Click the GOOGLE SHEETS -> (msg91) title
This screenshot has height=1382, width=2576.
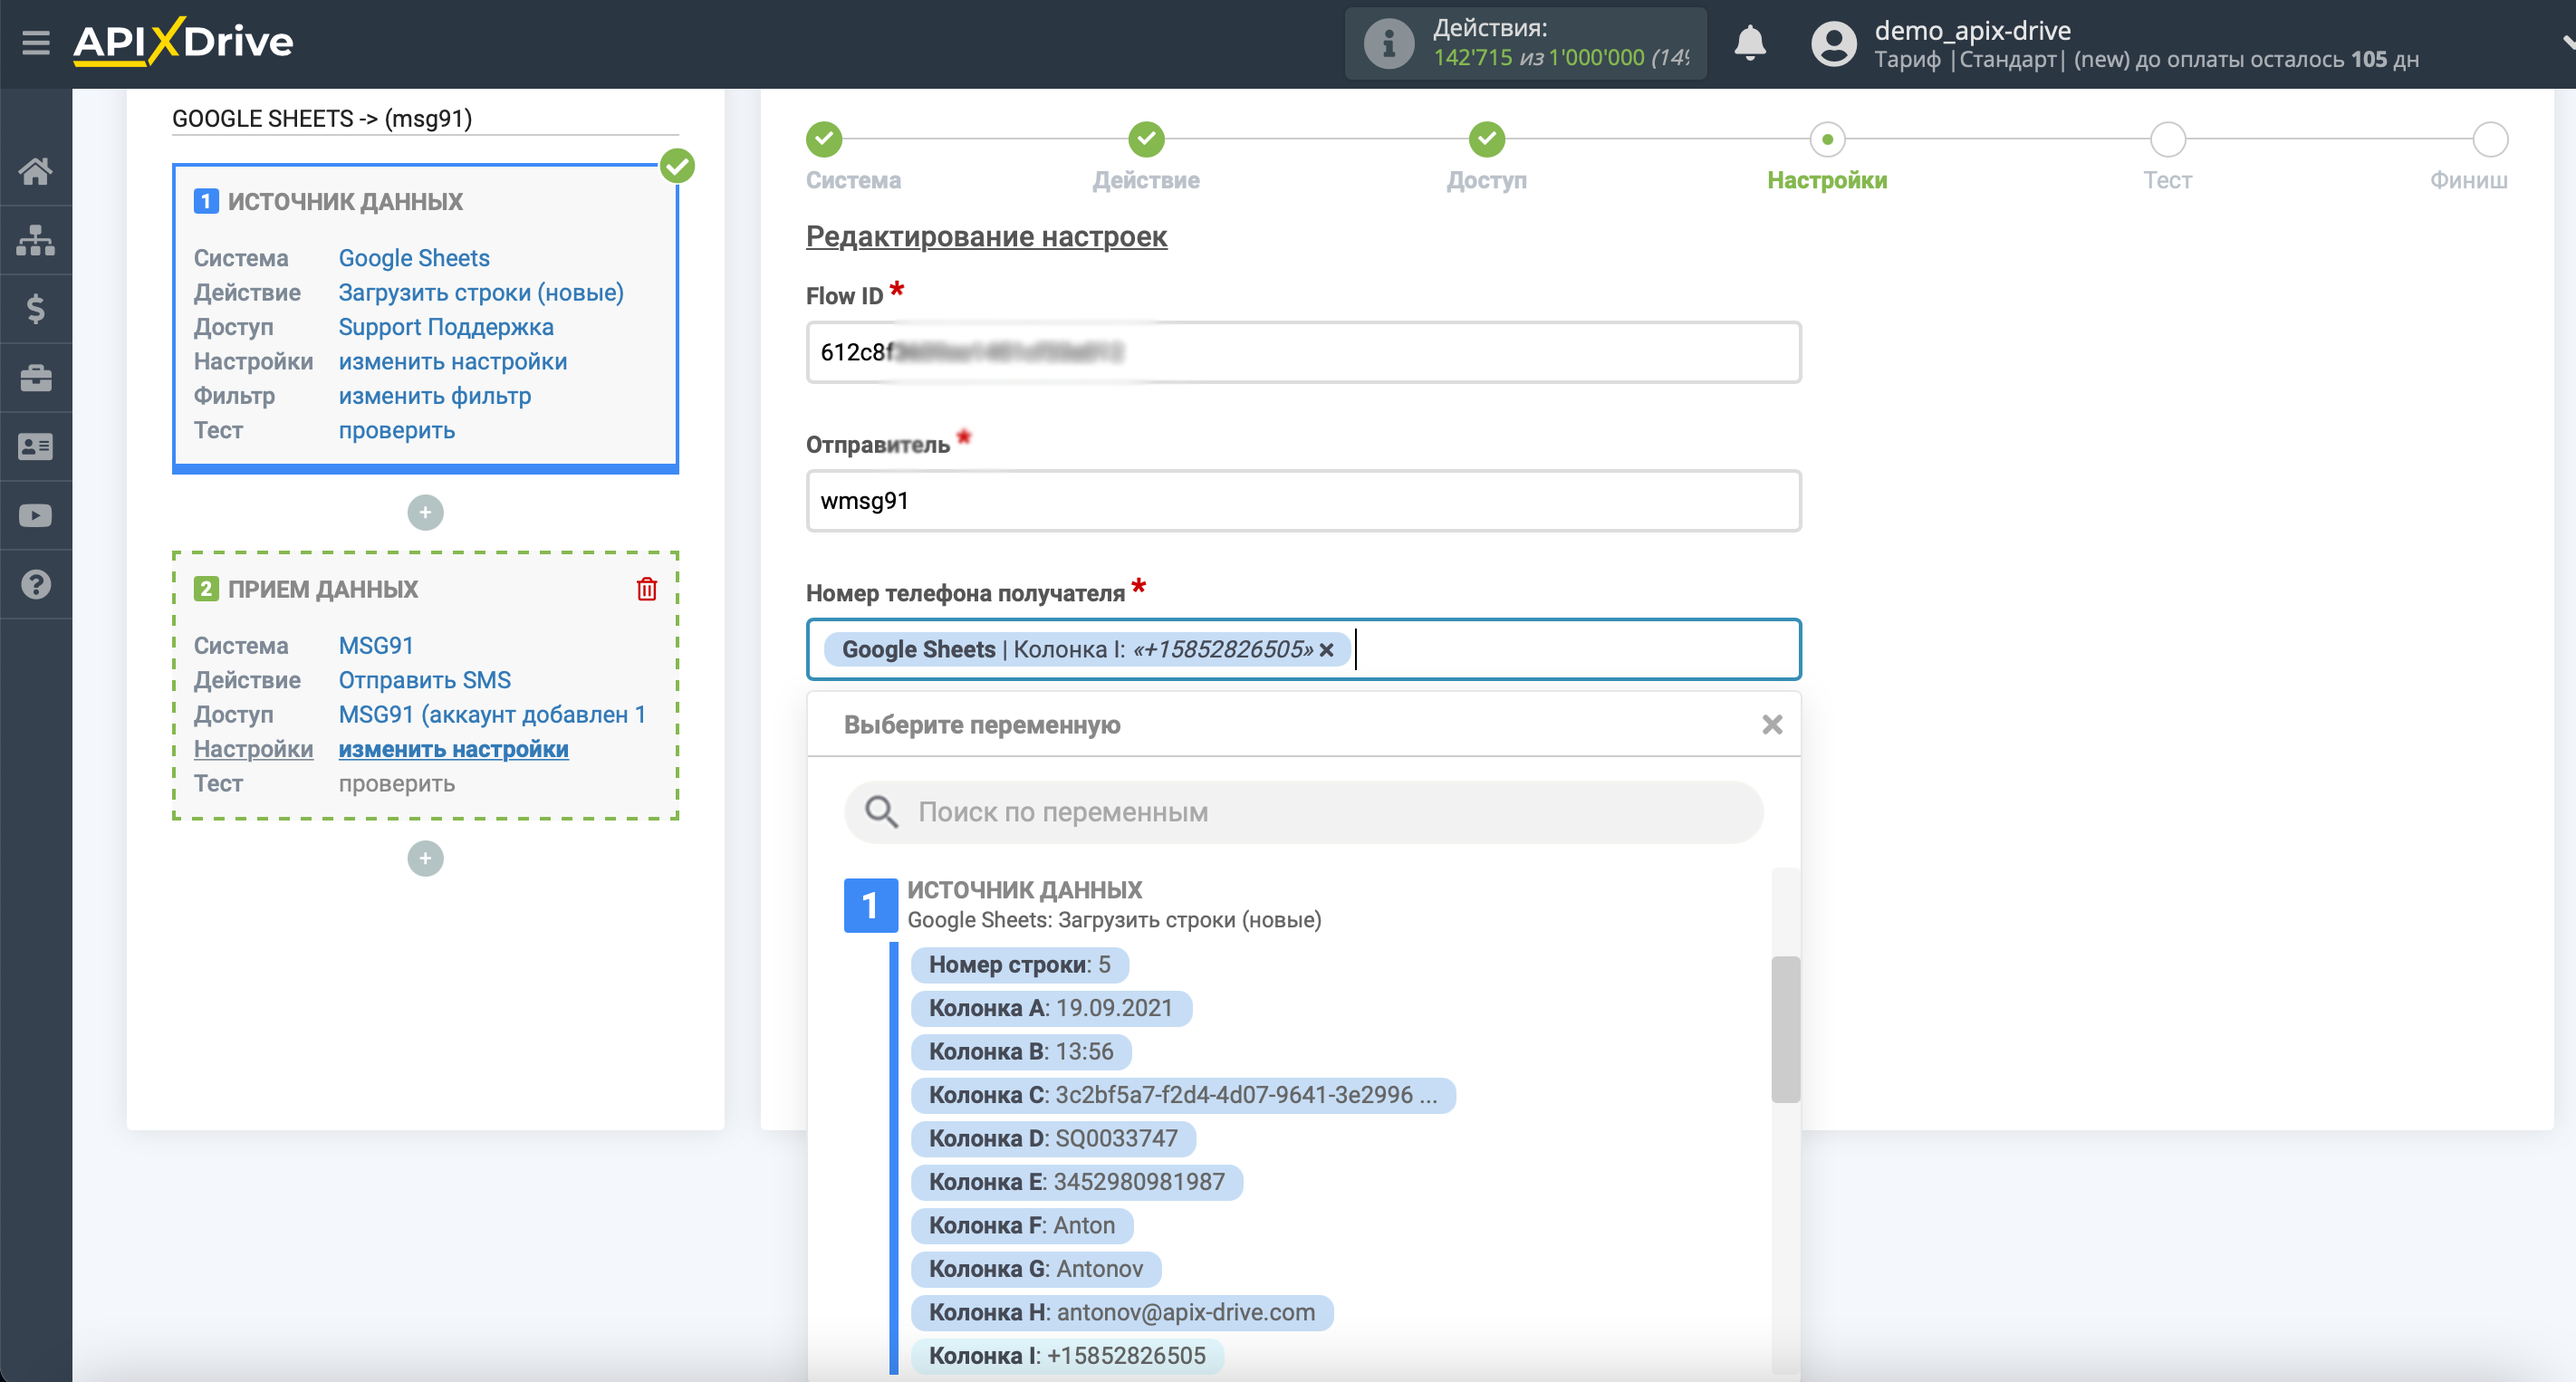(x=322, y=119)
